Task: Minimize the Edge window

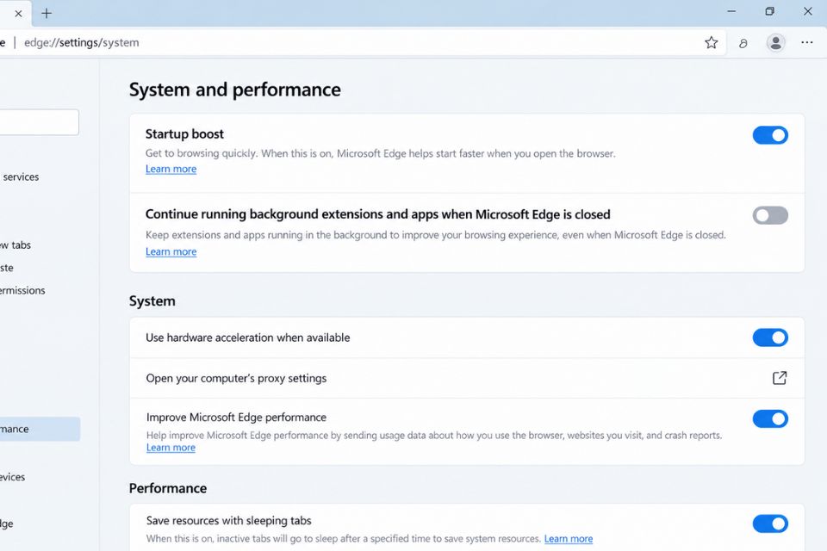Action: [x=731, y=11]
